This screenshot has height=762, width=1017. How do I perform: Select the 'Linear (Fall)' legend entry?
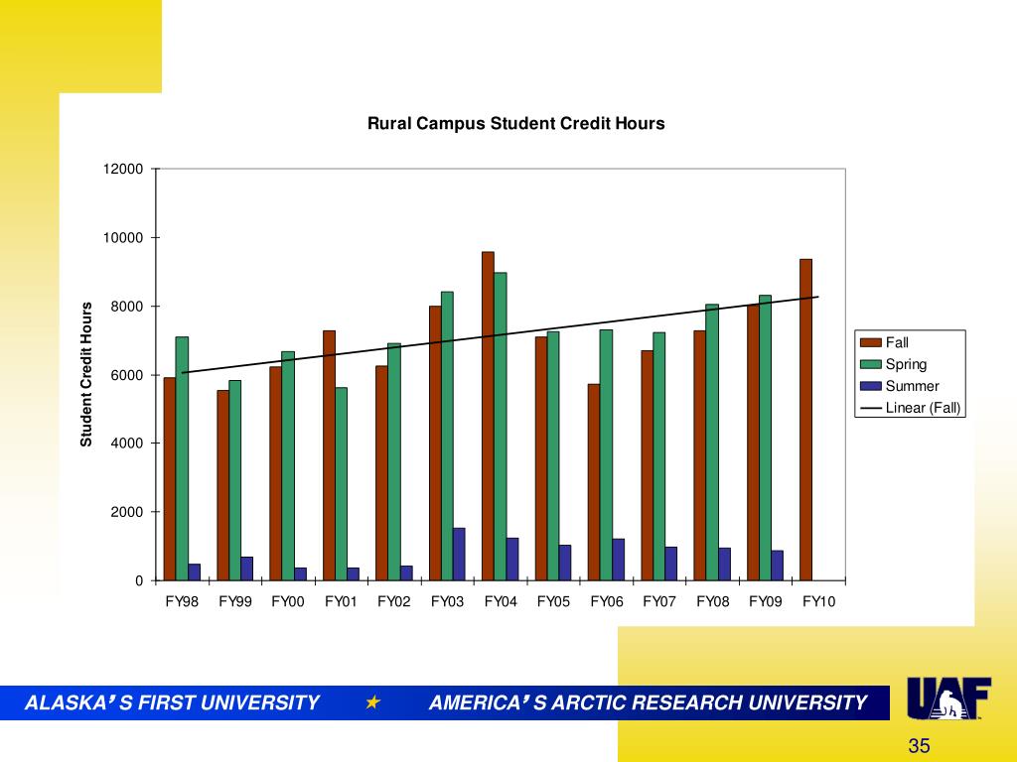910,408
